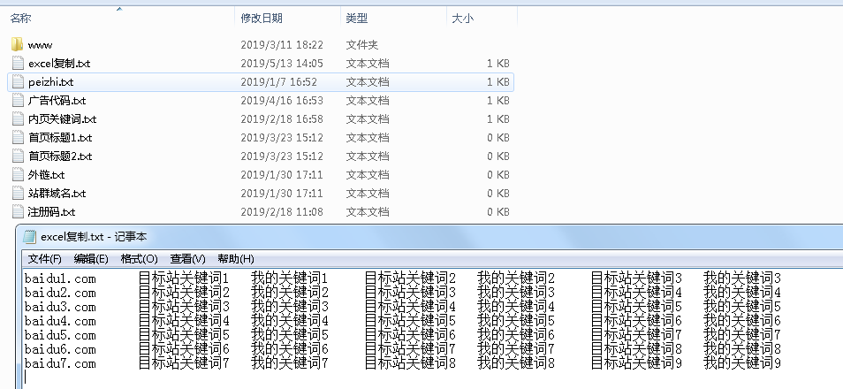Click the Notepad title bar icon
The width and height of the screenshot is (843, 389).
tap(29, 237)
